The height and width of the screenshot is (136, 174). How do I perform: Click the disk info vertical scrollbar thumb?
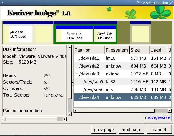(69, 74)
